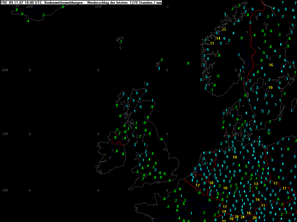Click the grid cross at 55N 10W
Image resolution: width=297 pixels, height=222 pixels.
tap(98, 134)
